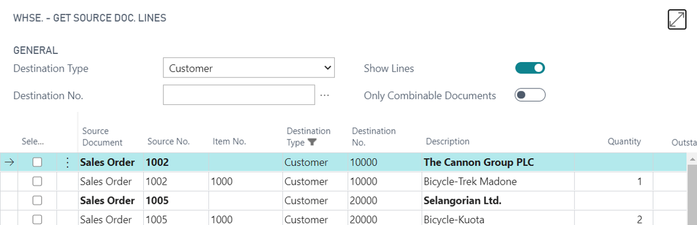The width and height of the screenshot is (697, 225).
Task: Click the Item No. column header
Action: click(230, 142)
